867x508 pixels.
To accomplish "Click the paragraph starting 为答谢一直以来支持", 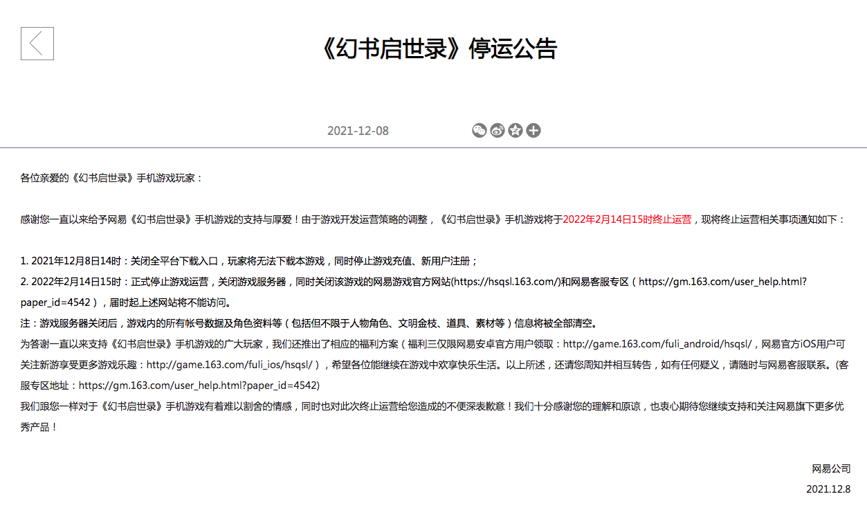I will (x=435, y=365).
